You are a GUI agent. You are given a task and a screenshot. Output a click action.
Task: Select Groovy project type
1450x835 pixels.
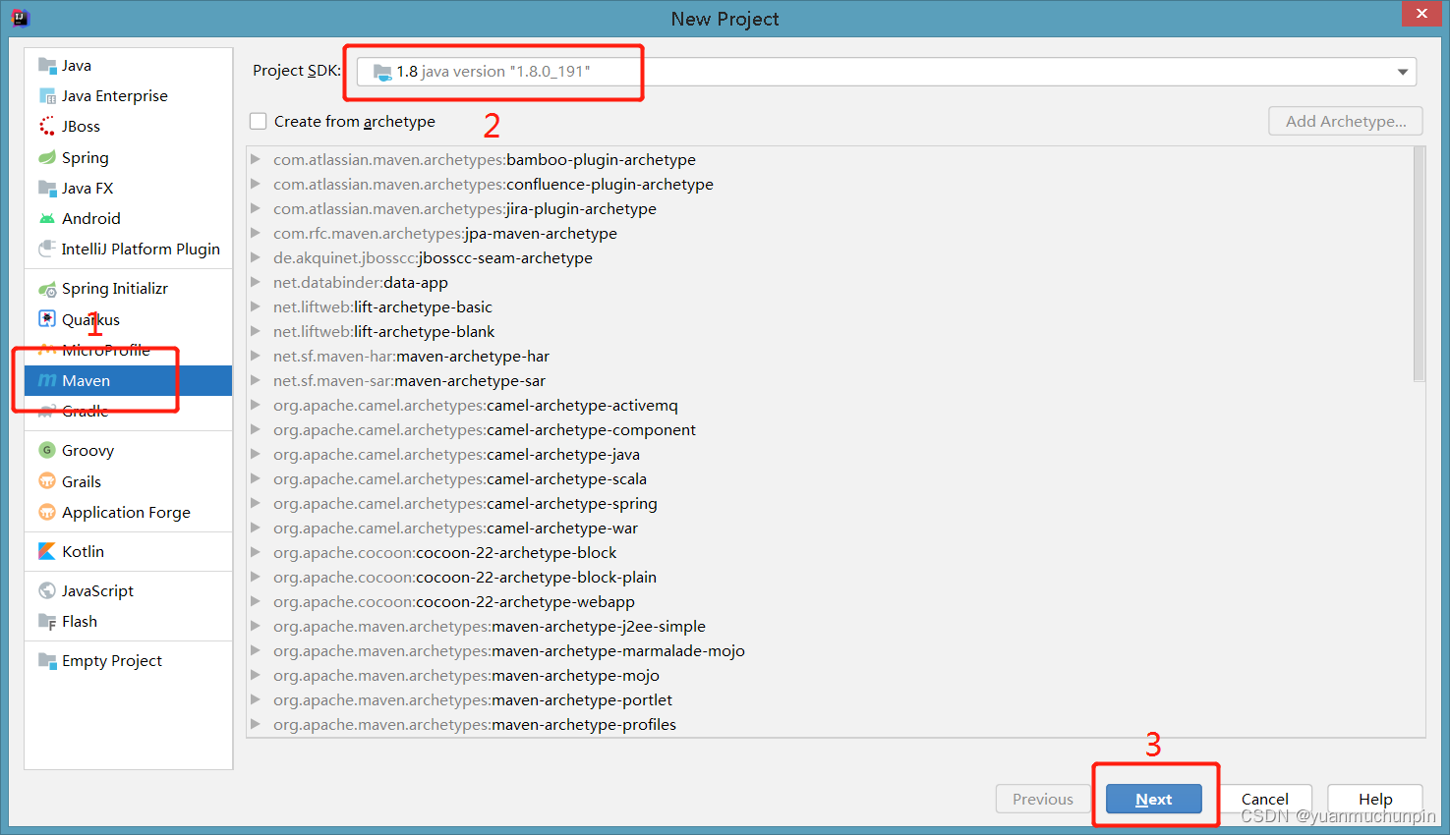pos(129,450)
